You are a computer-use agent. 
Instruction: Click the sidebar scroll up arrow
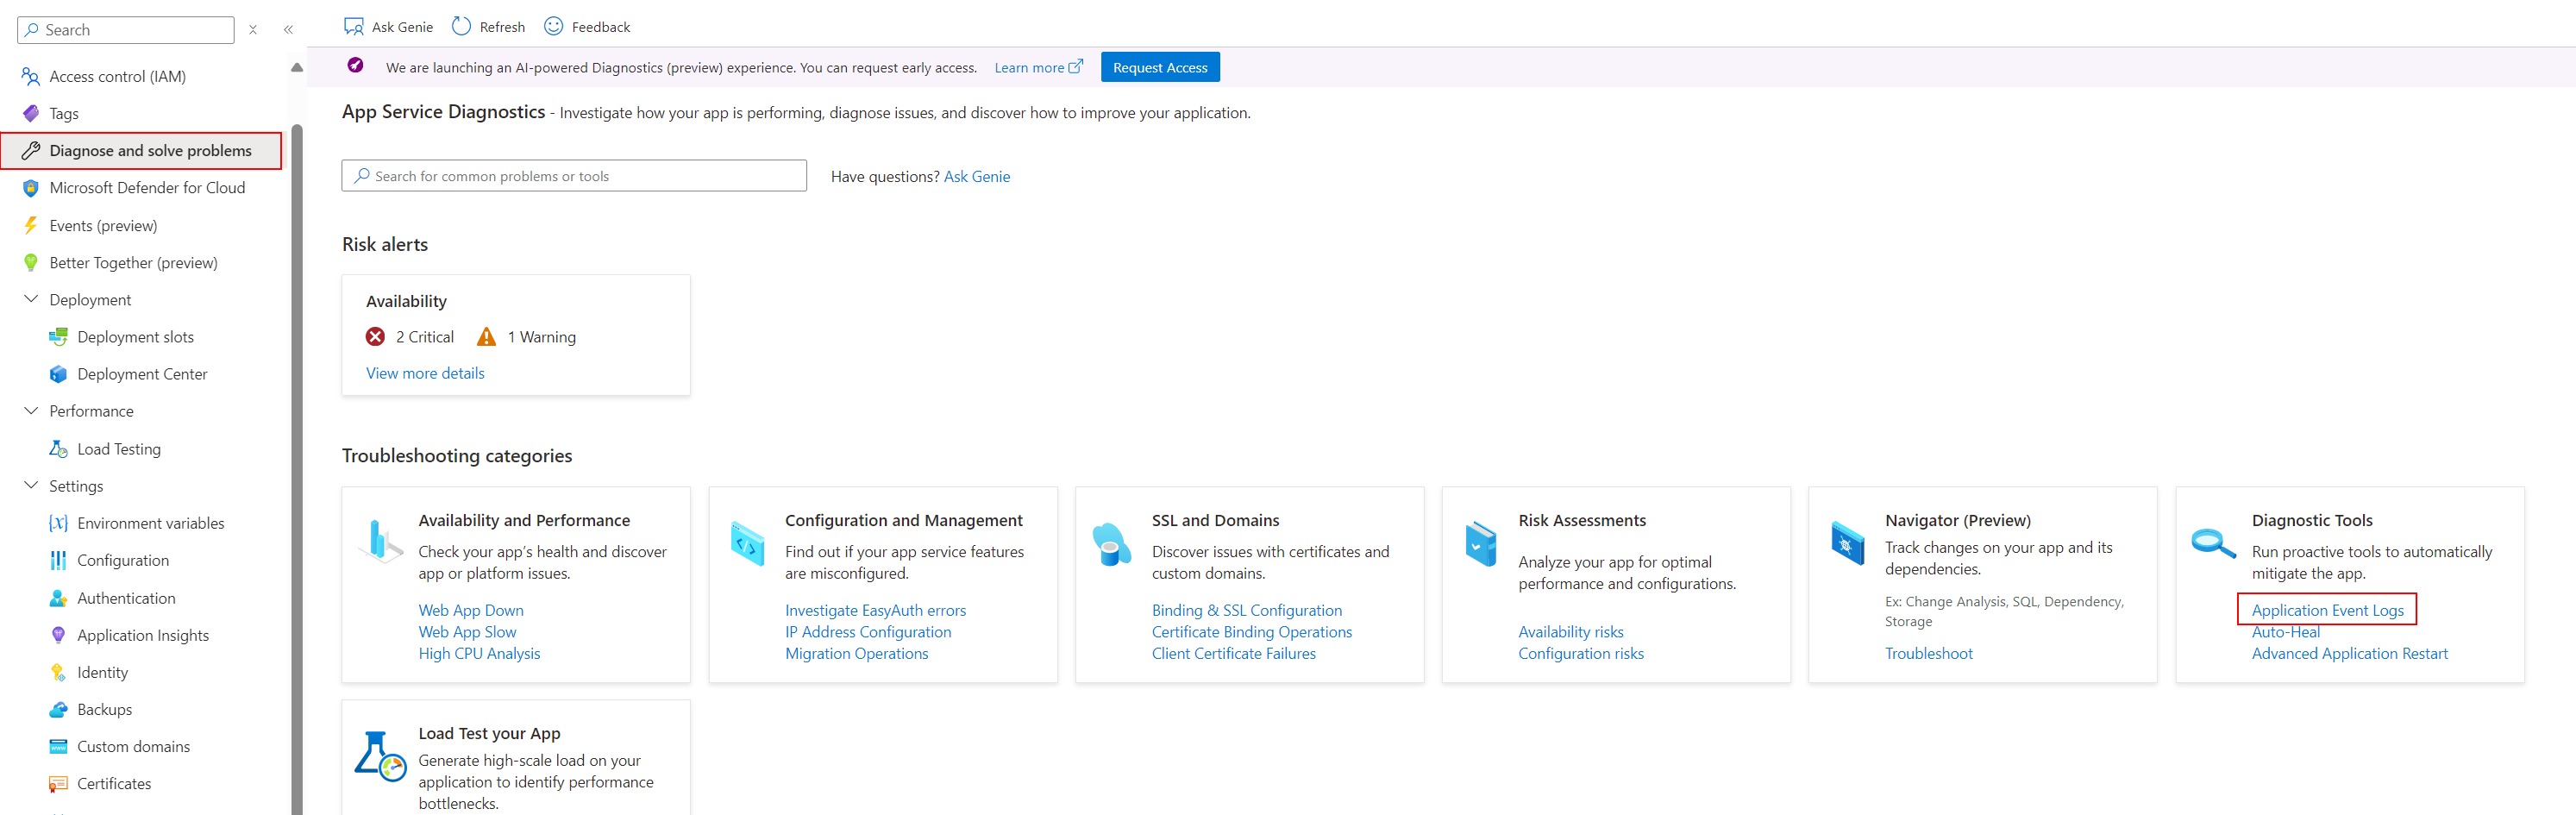(297, 68)
